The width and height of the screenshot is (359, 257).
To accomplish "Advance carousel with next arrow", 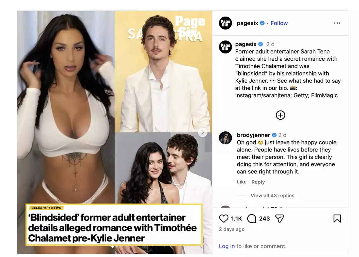I will click(x=203, y=132).
